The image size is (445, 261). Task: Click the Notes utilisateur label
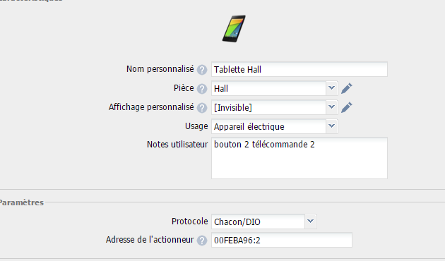(177, 144)
